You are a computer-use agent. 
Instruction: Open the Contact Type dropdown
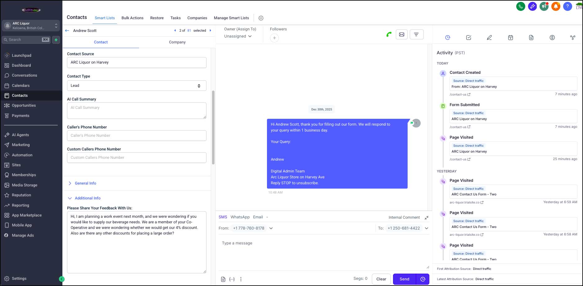(x=137, y=86)
